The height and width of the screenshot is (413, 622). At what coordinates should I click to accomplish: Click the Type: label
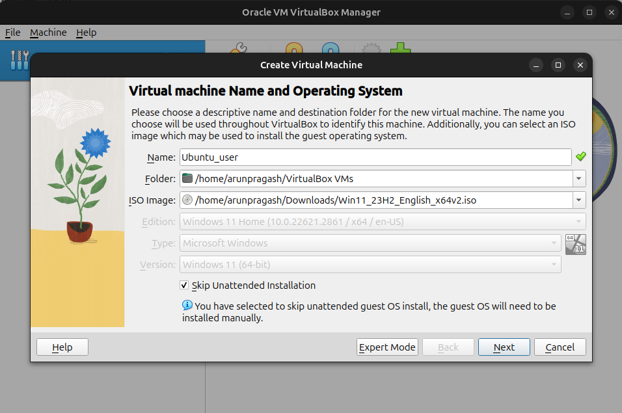[163, 243]
